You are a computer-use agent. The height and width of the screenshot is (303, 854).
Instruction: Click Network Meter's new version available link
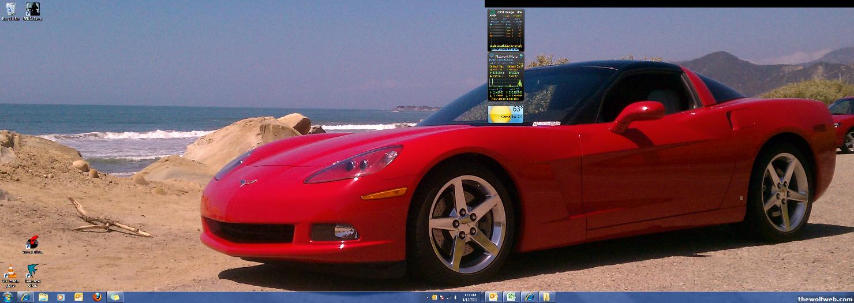(505, 99)
